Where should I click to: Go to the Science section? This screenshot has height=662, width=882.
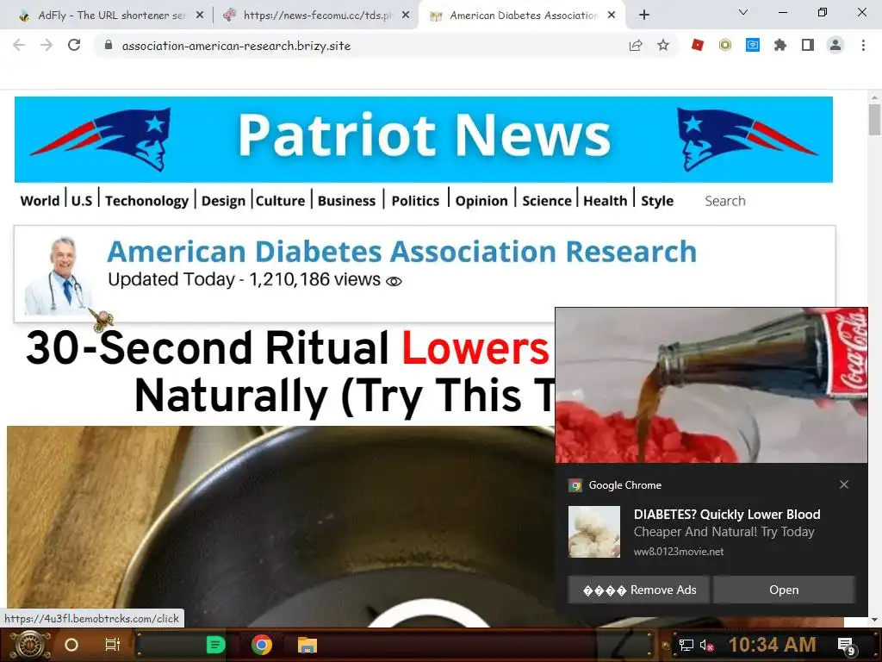click(x=547, y=201)
